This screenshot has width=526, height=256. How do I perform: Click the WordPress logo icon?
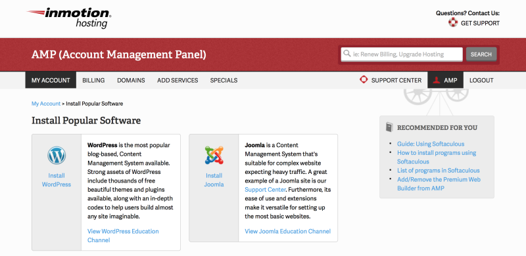coord(57,156)
